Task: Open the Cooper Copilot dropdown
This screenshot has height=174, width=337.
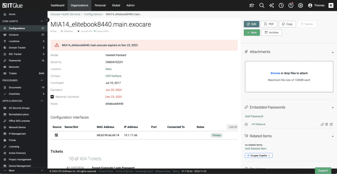Action: (259, 156)
